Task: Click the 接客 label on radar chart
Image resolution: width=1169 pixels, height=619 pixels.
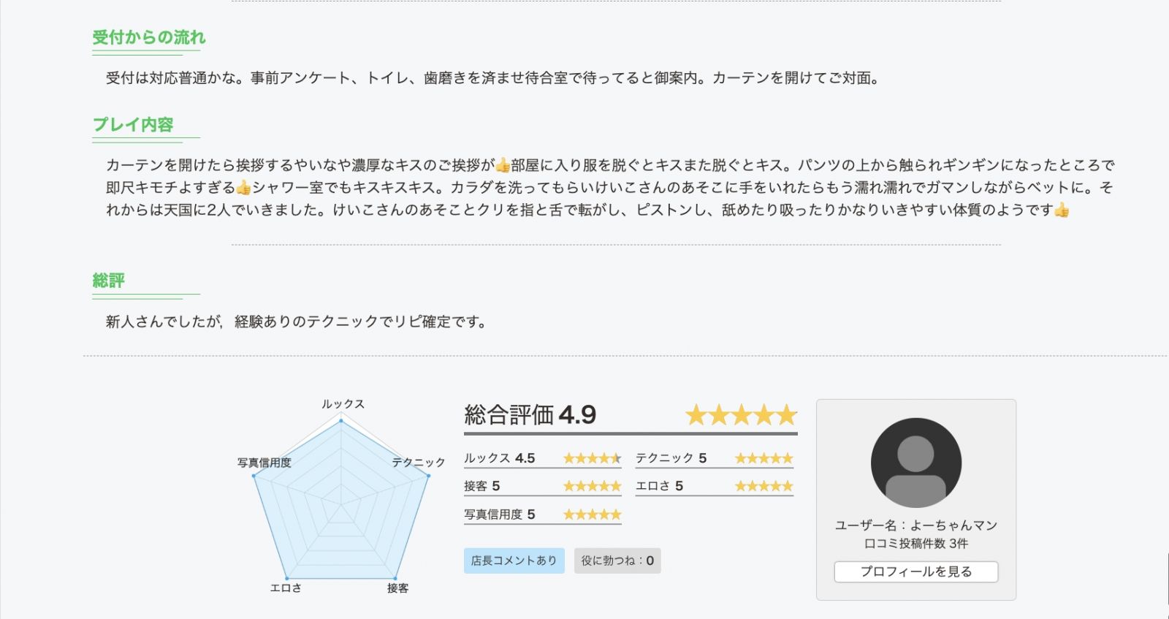Action: click(397, 588)
